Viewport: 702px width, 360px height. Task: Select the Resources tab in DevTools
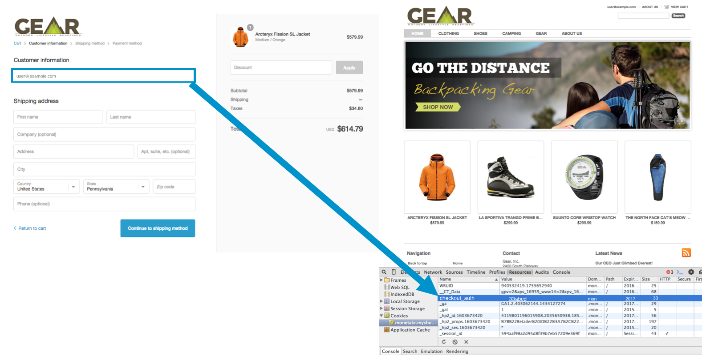coord(520,272)
